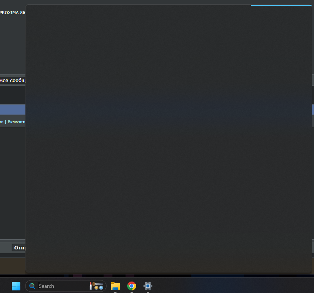The width and height of the screenshot is (314, 293).
Task: Open the Windows Start menu
Action: click(x=16, y=286)
